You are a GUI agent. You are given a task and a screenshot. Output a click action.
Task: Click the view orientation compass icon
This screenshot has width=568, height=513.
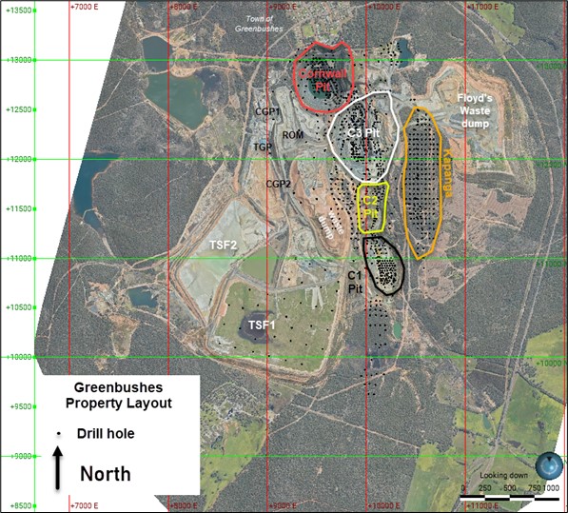[550, 465]
